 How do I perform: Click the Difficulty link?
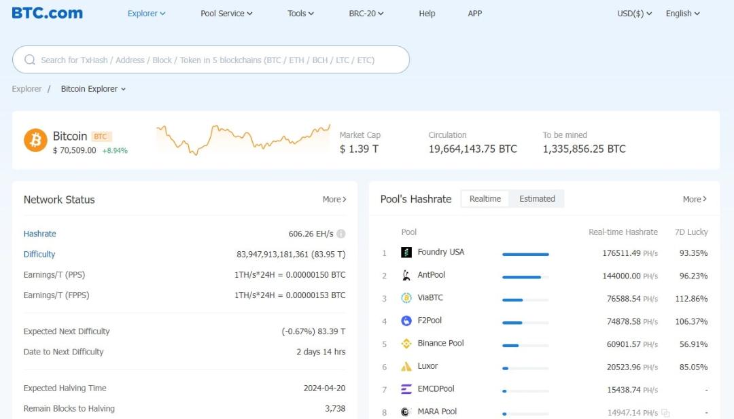39,255
